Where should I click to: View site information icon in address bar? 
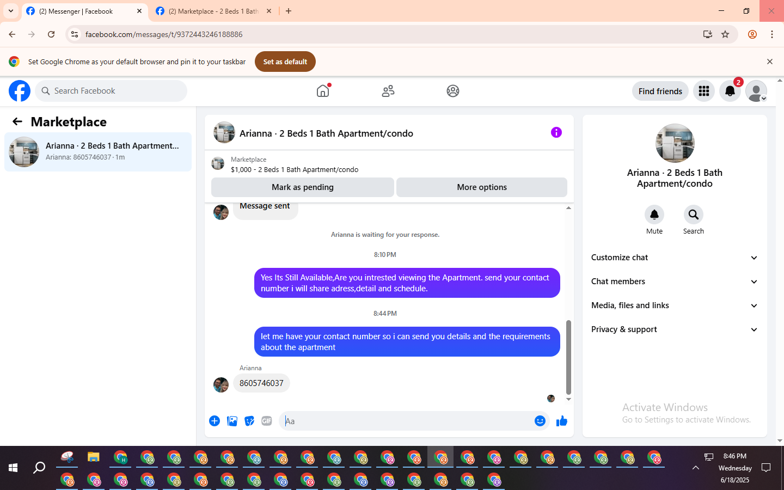coord(75,34)
